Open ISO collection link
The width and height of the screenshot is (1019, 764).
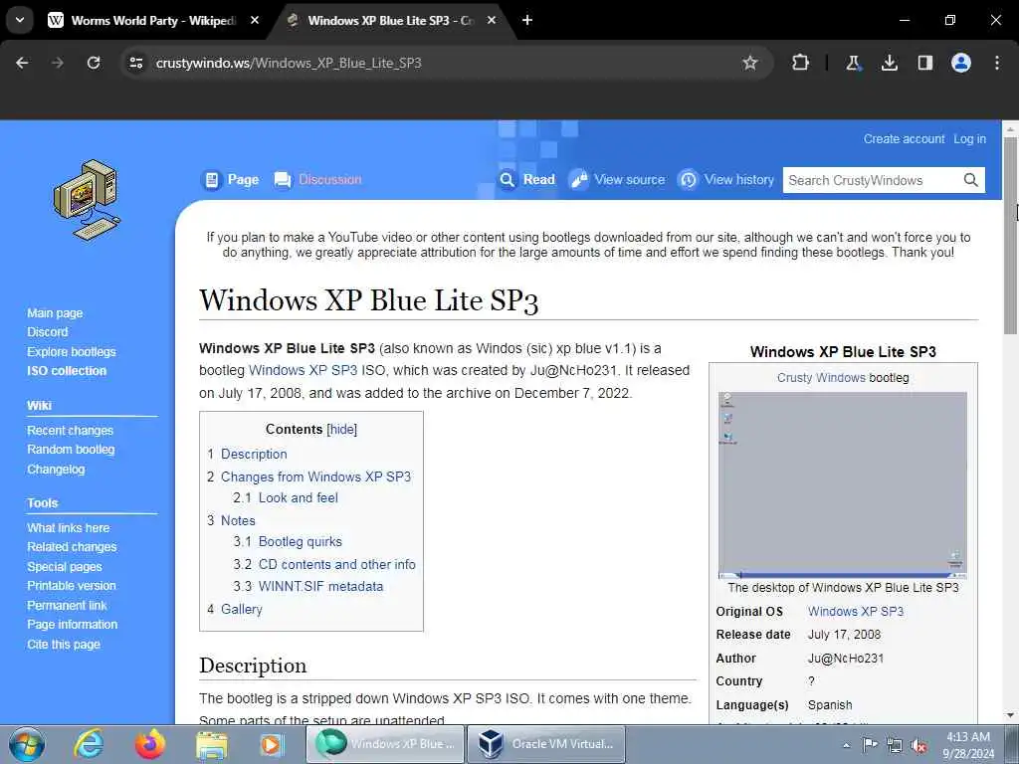point(67,371)
